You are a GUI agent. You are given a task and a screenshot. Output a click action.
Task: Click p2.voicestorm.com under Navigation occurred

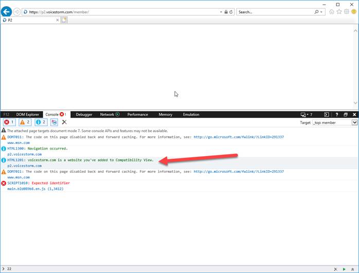coord(25,154)
